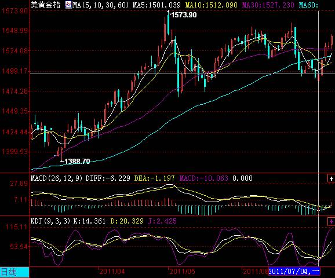335x278 pixels.
Task: Click the MA(5,10,30,60) parameter label
Action: pyautogui.click(x=101, y=5)
